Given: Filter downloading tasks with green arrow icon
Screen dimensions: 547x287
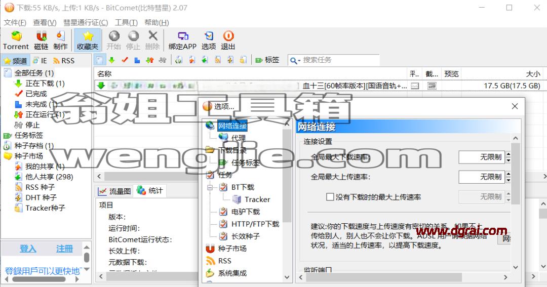Looking at the screenshot, I should (111, 60).
